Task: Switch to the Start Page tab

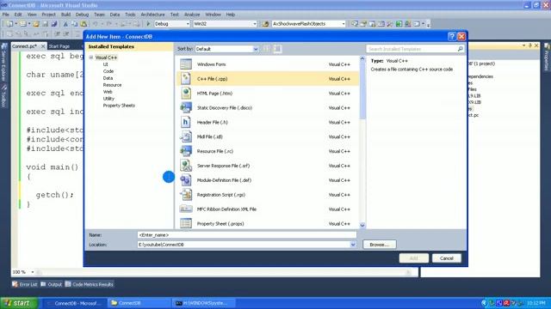Action: (59, 46)
